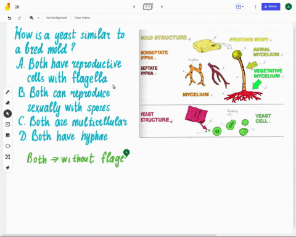Open the Google account avatar
296x237 pixels.
pos(289,7)
